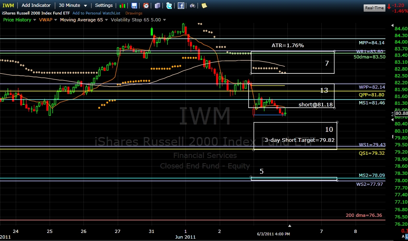Click the red down arrow beside Real-Time
The width and height of the screenshot is (408, 241).
click(x=389, y=7)
